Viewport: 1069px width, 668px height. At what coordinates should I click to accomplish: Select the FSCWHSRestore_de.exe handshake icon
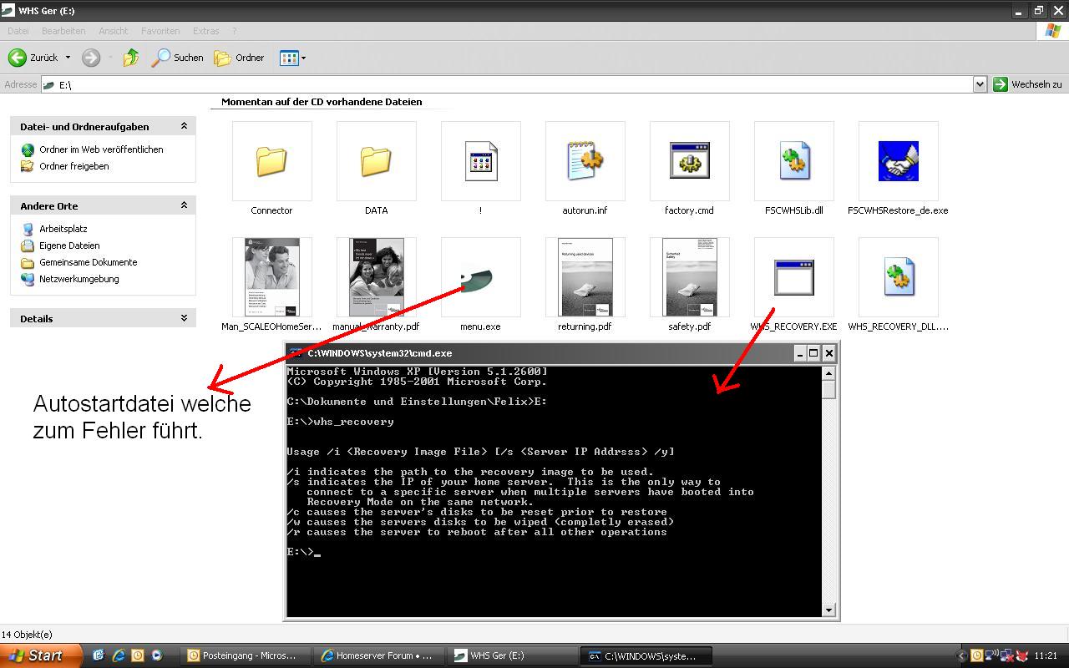[898, 161]
